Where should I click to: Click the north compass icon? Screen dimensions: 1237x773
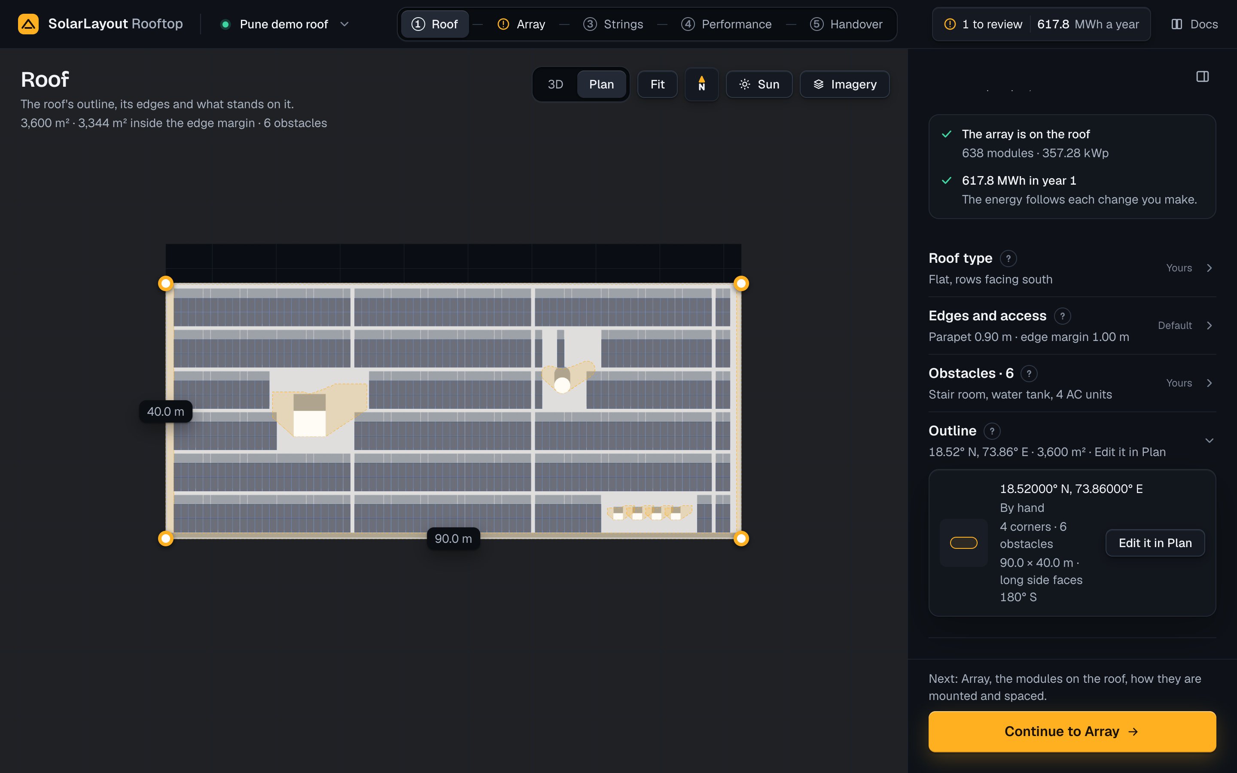(x=702, y=84)
